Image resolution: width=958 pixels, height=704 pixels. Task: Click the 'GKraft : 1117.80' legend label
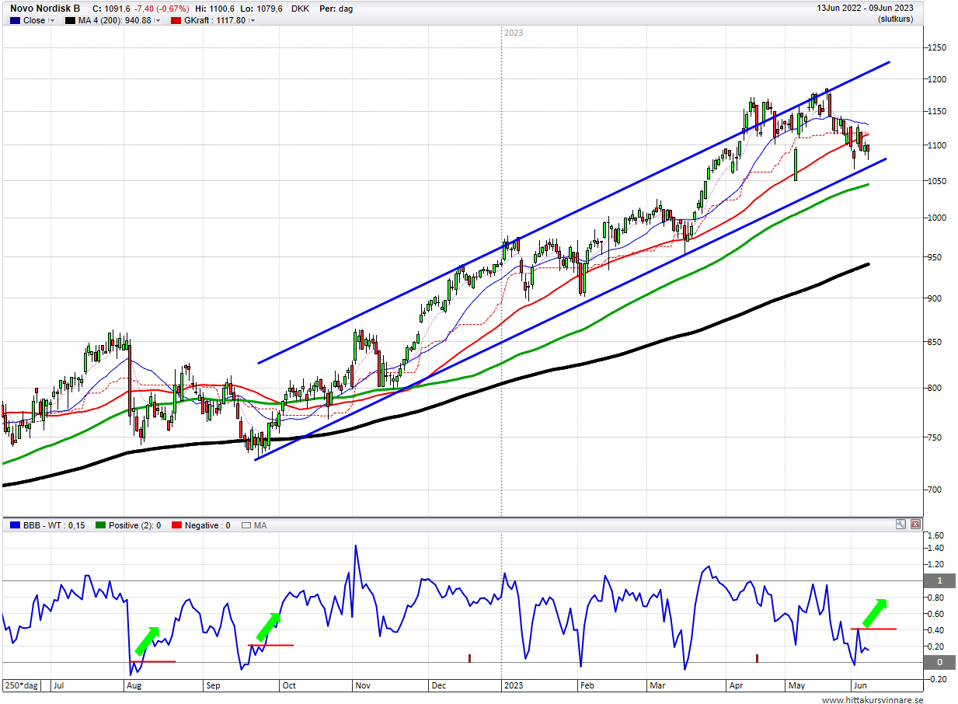click(x=213, y=20)
